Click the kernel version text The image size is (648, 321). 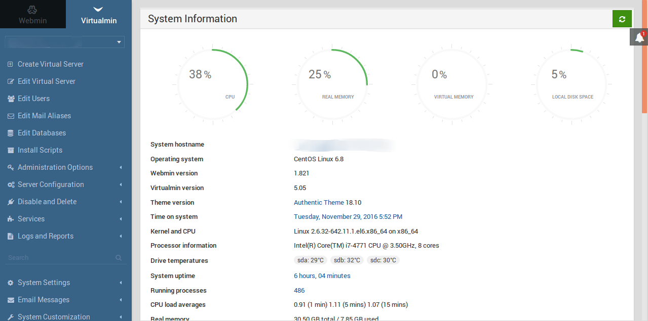[356, 232]
